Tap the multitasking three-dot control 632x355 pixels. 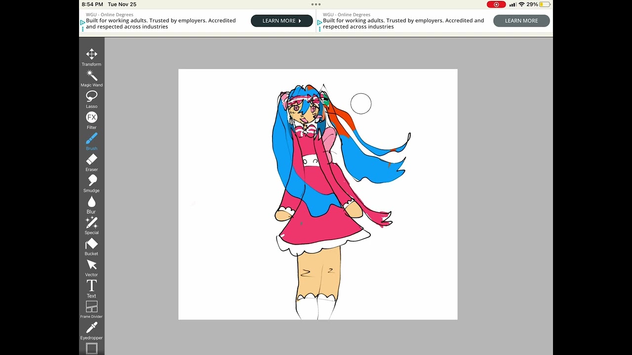click(316, 4)
